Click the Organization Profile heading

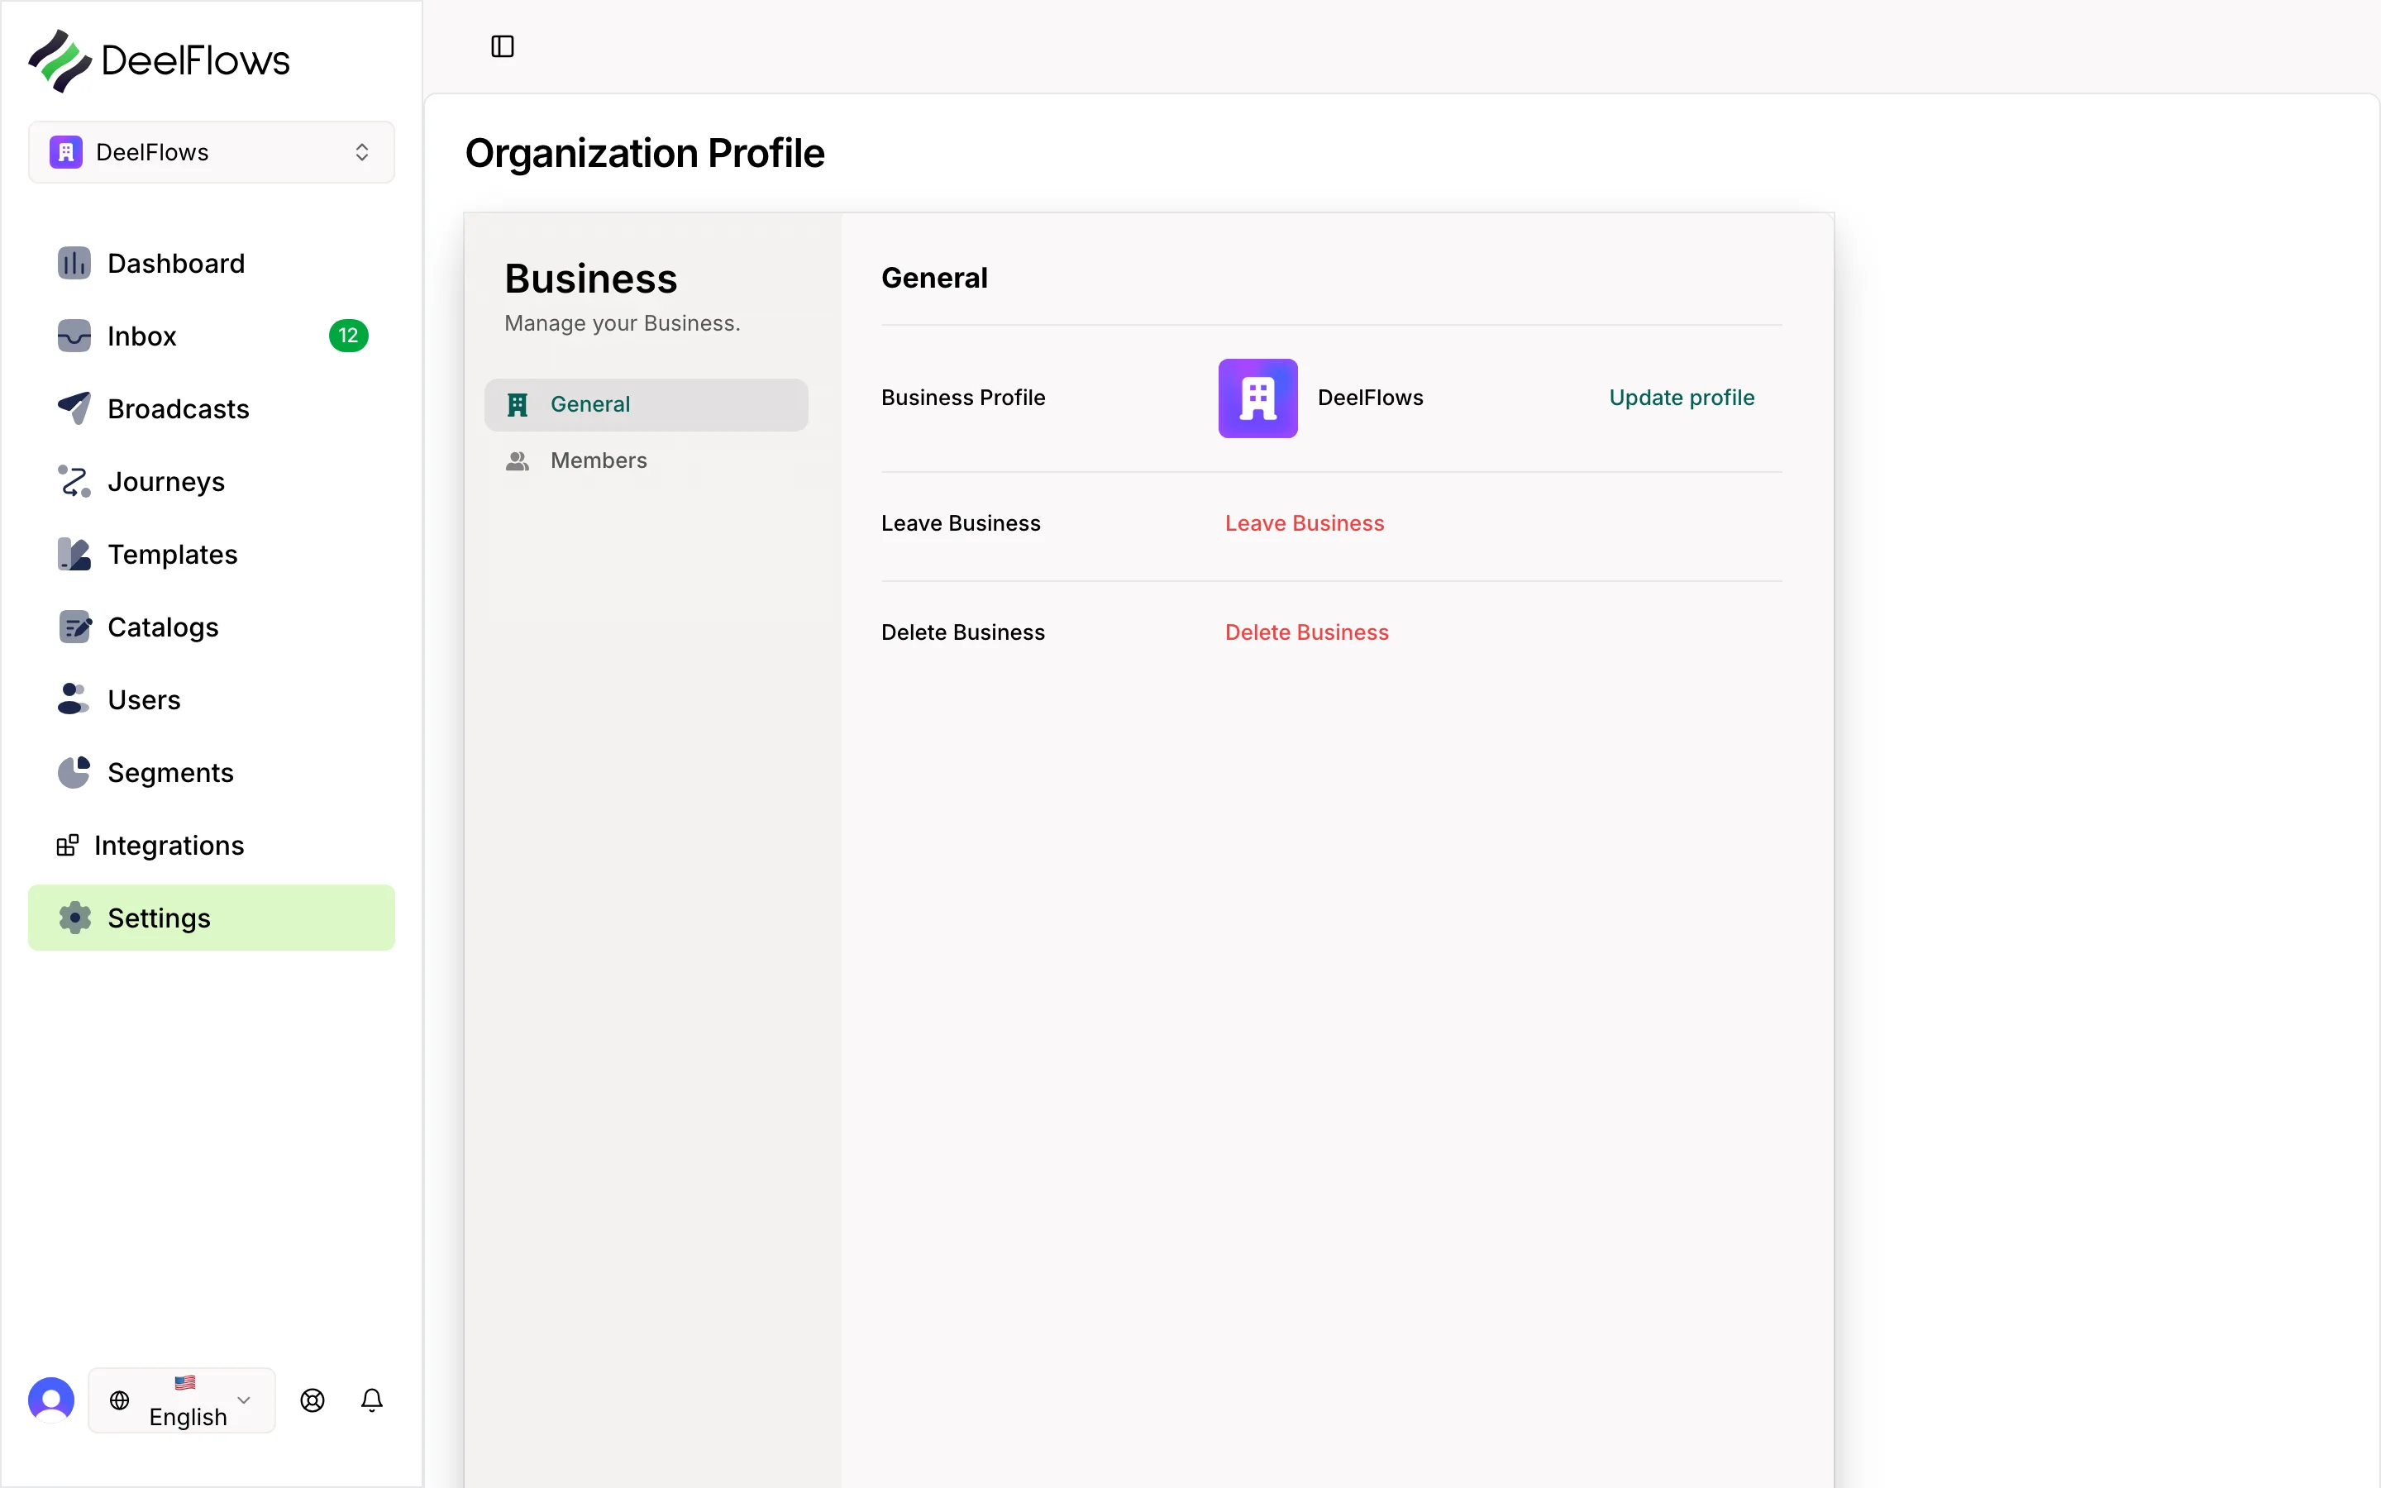click(x=645, y=154)
